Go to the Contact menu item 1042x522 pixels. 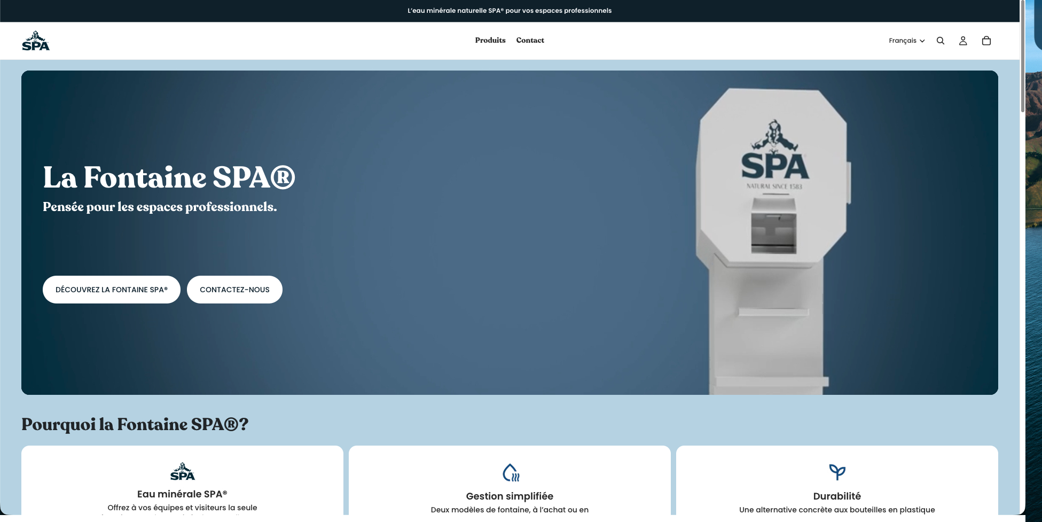pyautogui.click(x=530, y=40)
